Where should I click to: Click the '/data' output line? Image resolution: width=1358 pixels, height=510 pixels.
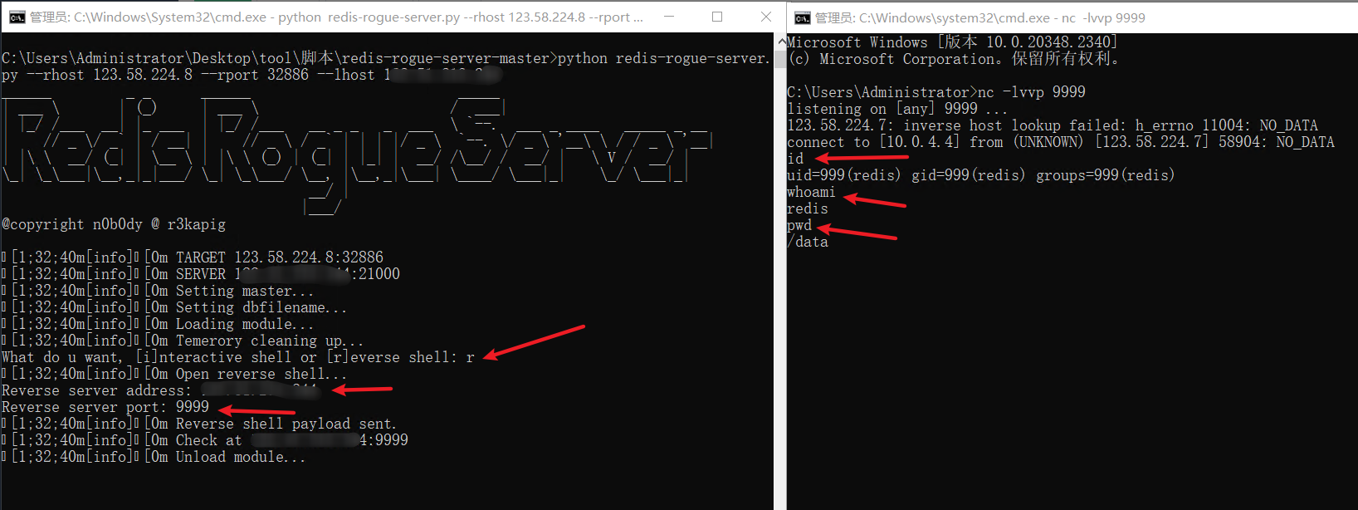tap(808, 242)
